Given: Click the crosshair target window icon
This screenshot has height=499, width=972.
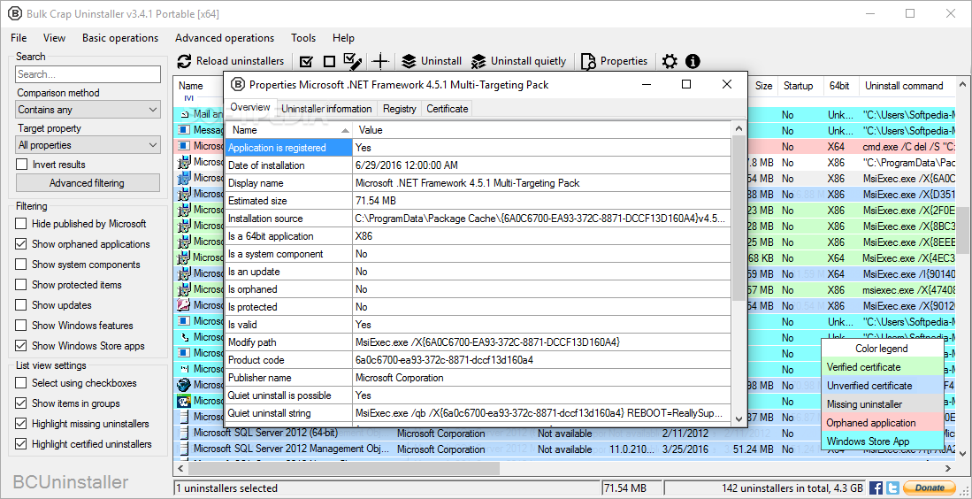Looking at the screenshot, I should pos(380,61).
